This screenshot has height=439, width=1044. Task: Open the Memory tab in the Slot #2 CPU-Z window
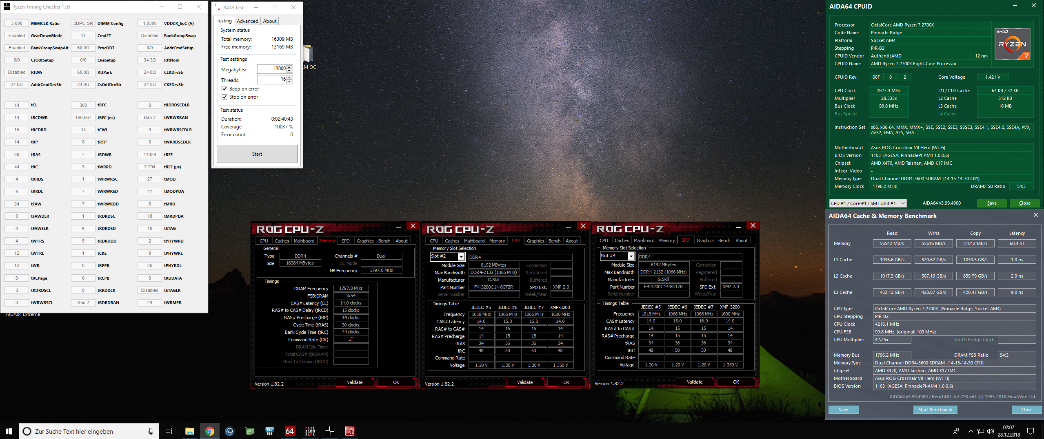497,241
